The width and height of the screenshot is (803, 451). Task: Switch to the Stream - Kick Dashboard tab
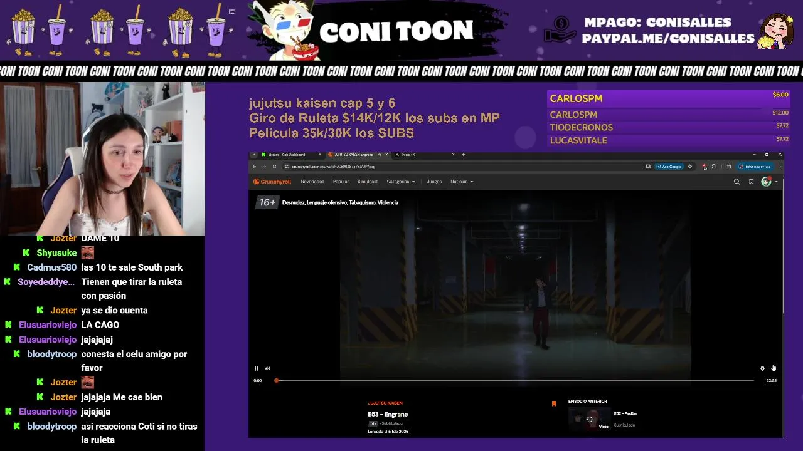290,155
